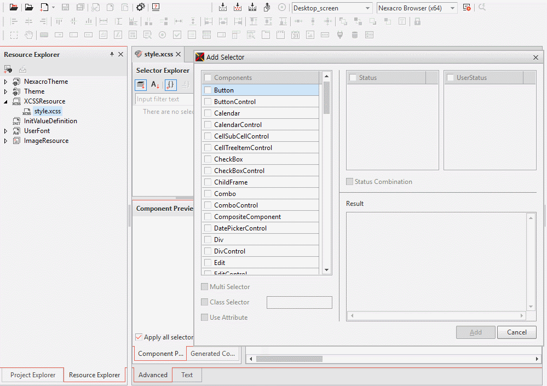Click the Add Selector braces icon
Screen dimensions: 547x386
pyautogui.click(x=170, y=85)
